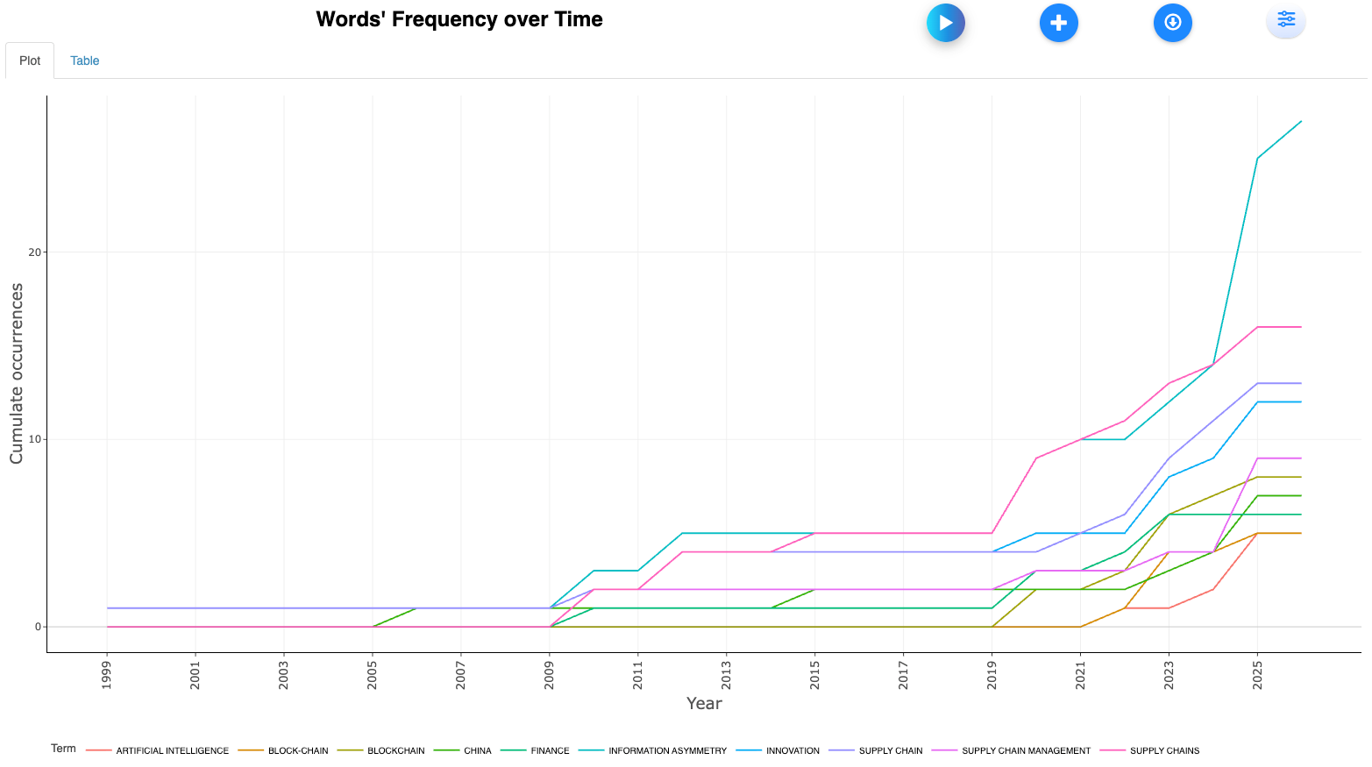1372x767 pixels.
Task: Click the plus add-to-report icon
Action: [1058, 23]
